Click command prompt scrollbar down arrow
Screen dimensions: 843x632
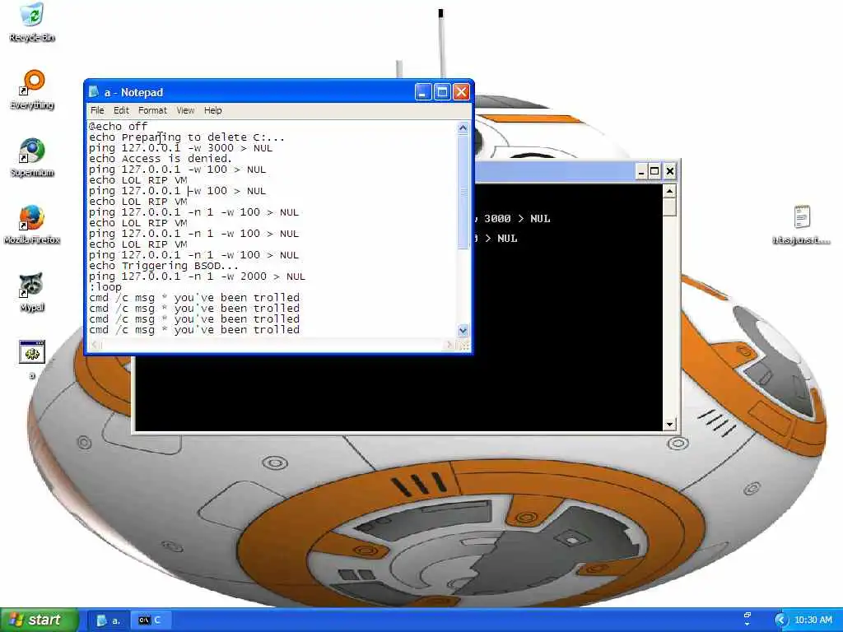[669, 425]
